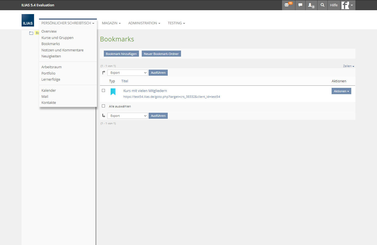Expand the Aktionen dropdown for the bookmark

click(x=341, y=91)
